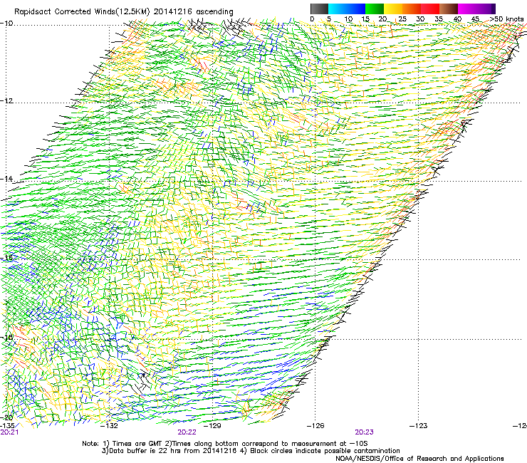527x463 pixels.
Task: Click the 'Times are GMT' note line
Action: 225,444
